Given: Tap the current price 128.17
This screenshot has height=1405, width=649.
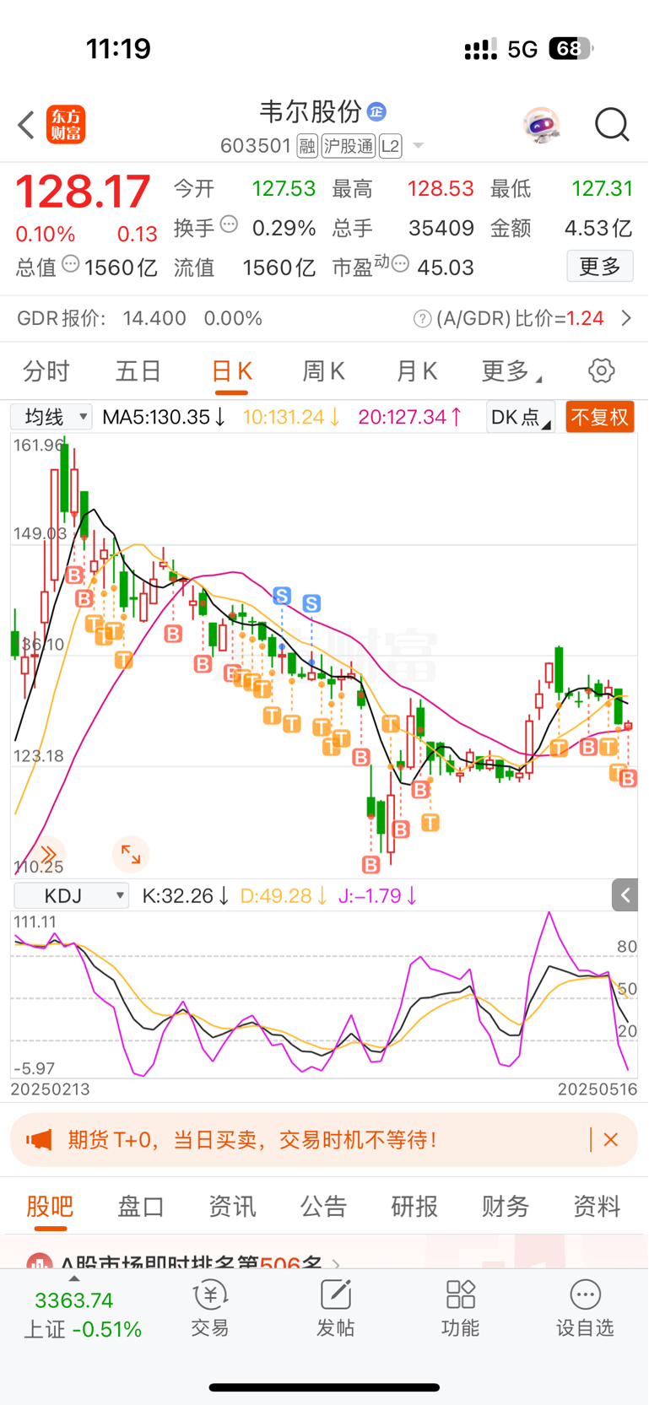Looking at the screenshot, I should point(83,192).
